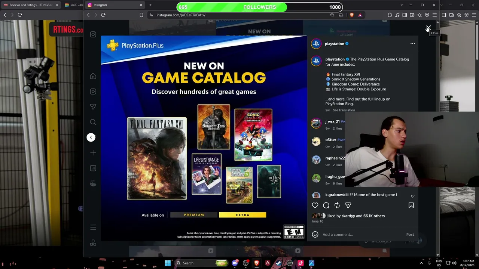479x269 pixels.
Task: Click the comment bubble icon under the post
Action: (x=326, y=205)
